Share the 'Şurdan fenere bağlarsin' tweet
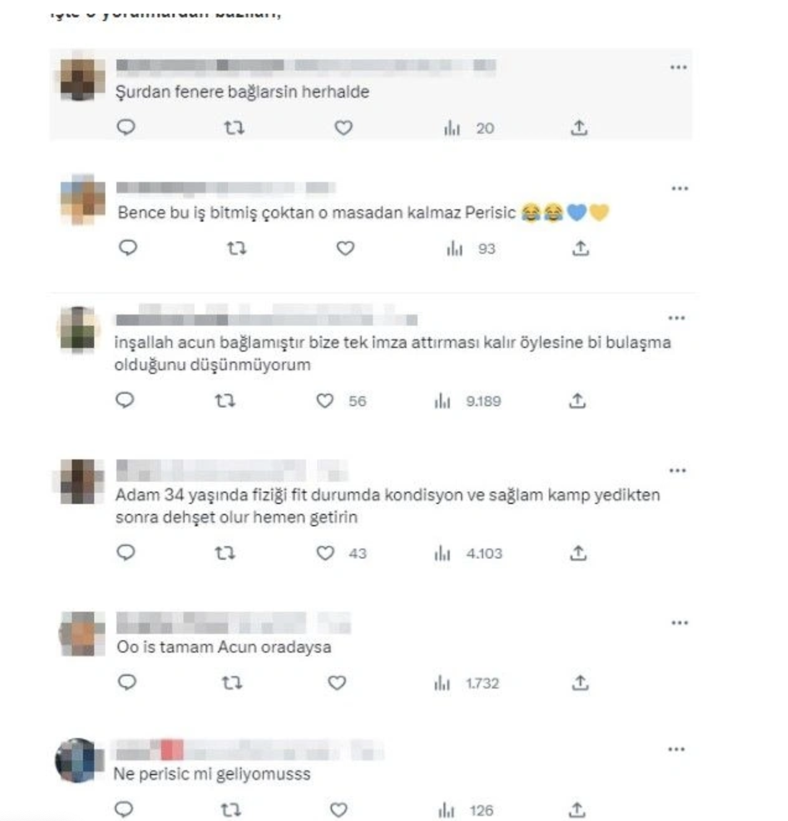The width and height of the screenshot is (788, 821). tap(579, 128)
